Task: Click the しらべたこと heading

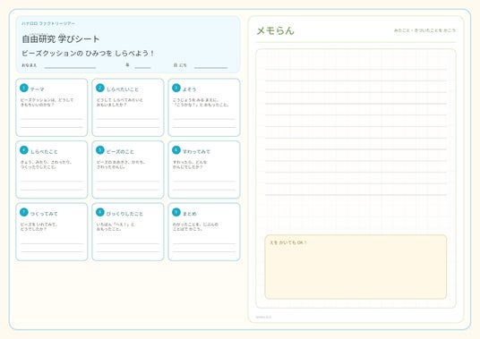Action: coord(44,152)
